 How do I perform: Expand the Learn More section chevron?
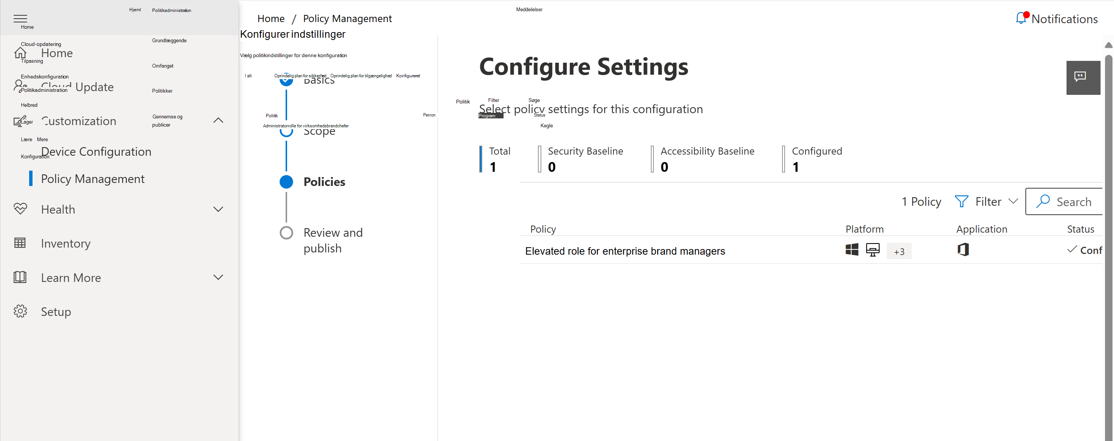tap(218, 277)
